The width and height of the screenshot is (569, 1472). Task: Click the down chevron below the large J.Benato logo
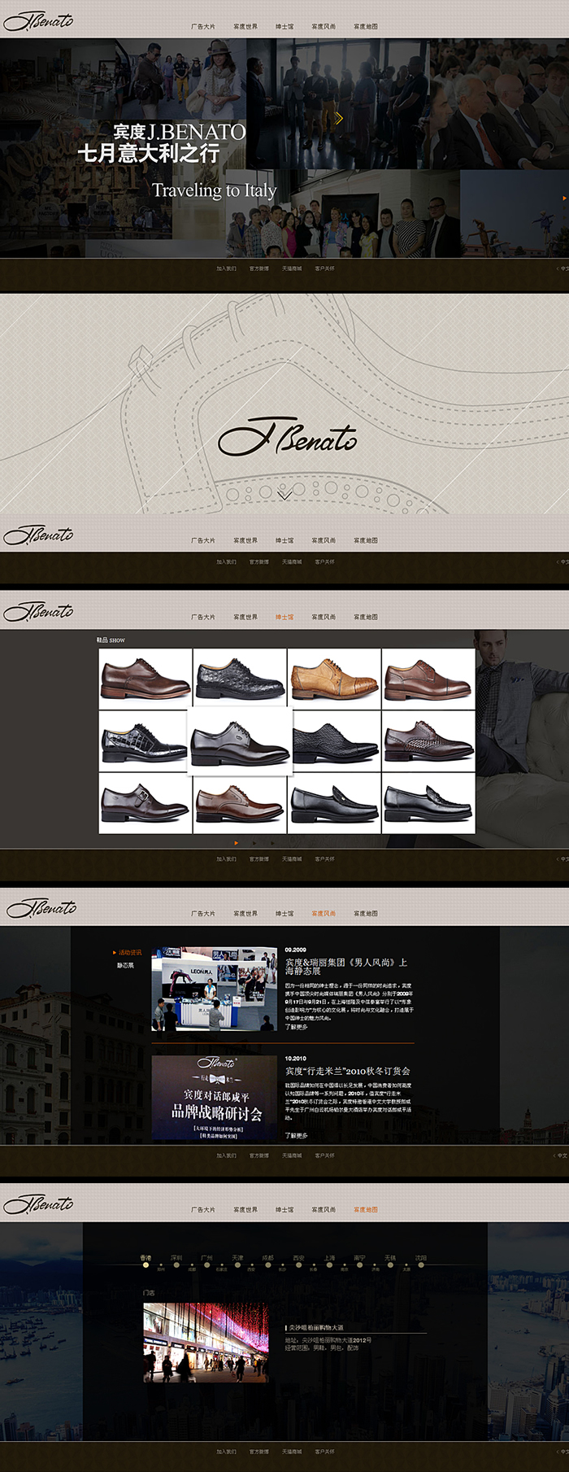[x=284, y=494]
